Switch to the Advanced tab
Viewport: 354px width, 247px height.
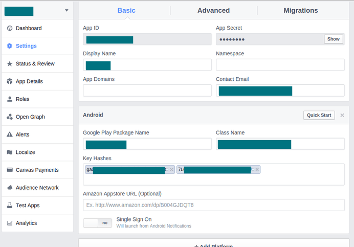point(213,10)
